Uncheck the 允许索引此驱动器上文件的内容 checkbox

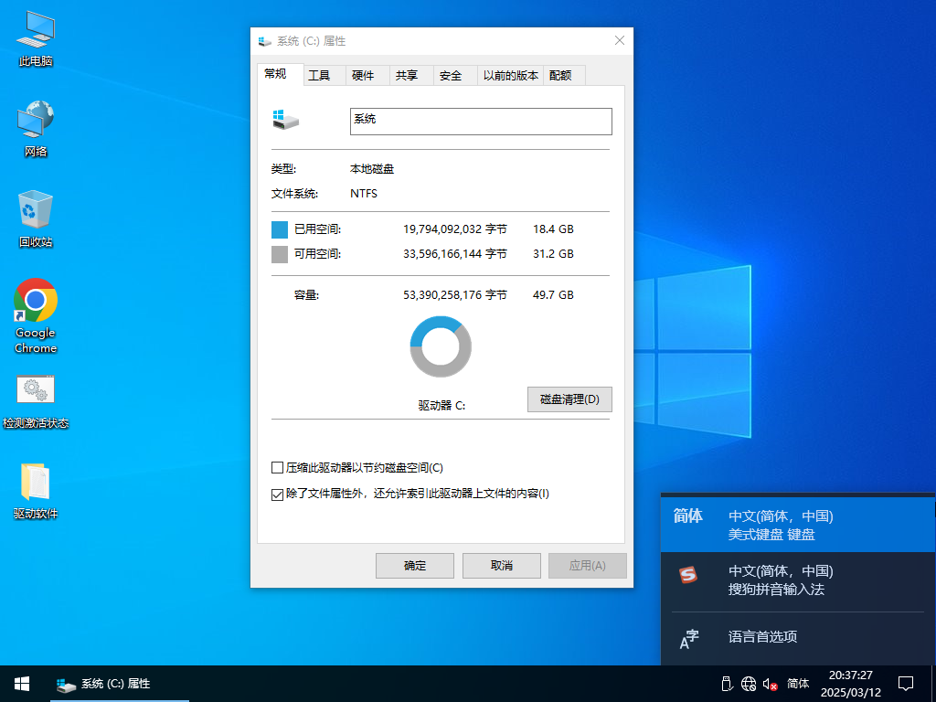pos(278,495)
